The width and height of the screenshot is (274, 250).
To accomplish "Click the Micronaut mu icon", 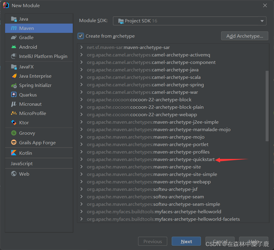I will coord(14,104).
